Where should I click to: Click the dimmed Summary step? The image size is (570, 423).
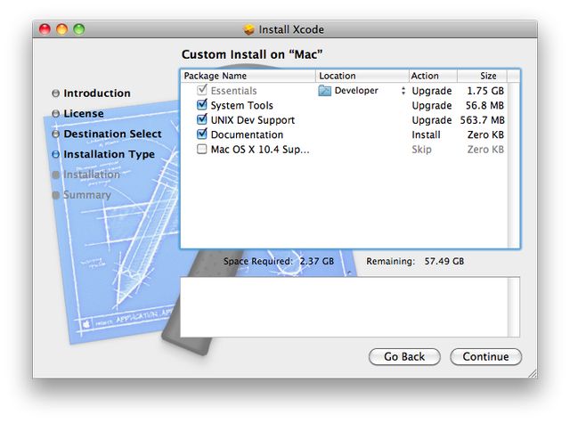(x=87, y=195)
